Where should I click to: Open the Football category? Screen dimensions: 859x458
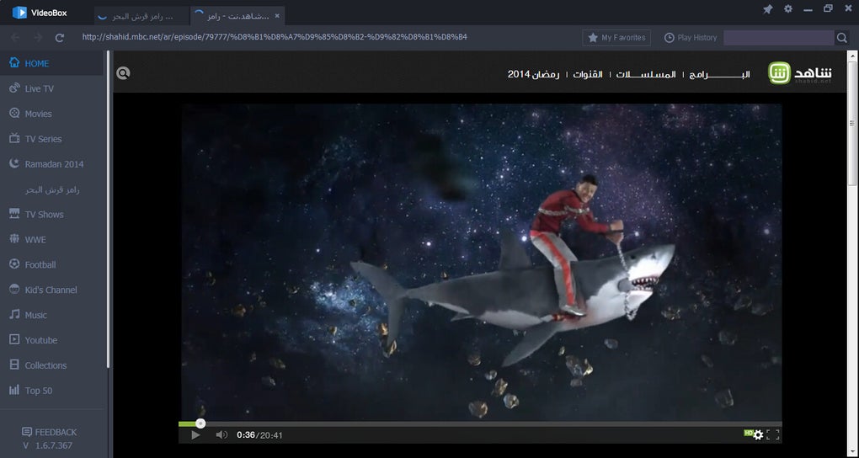[51, 264]
